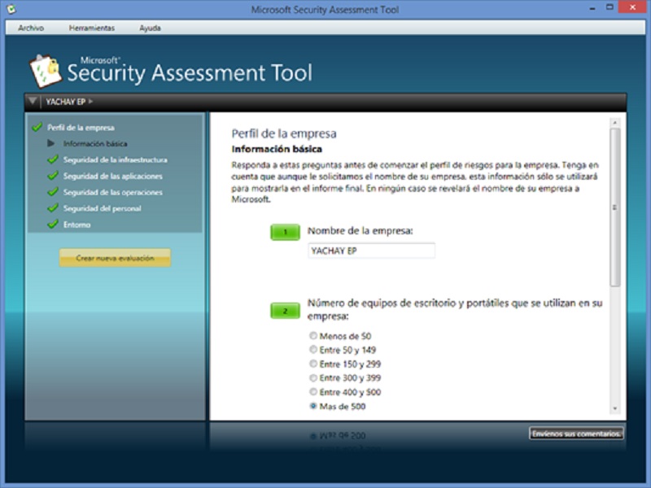Select the Entre 400 y 500 option
Viewport: 651px width, 488px height.
[313, 392]
